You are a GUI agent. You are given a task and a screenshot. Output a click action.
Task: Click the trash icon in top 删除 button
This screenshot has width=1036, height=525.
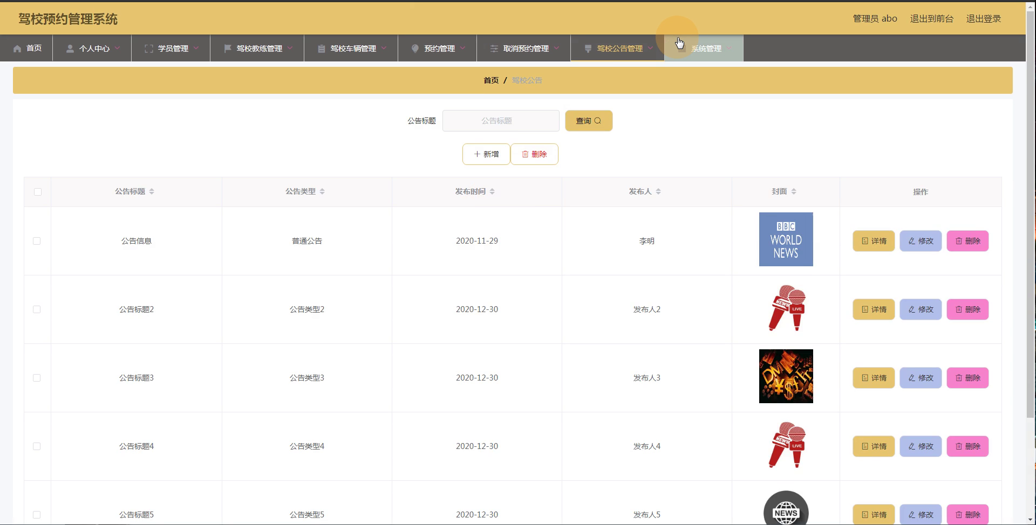coord(525,154)
